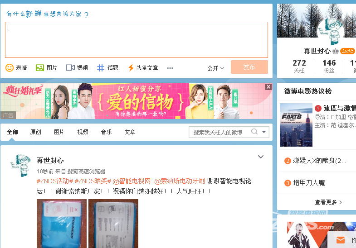Open the 146 粉丝 count
Image resolution: width=356 pixels, height=248 pixels.
point(329,66)
